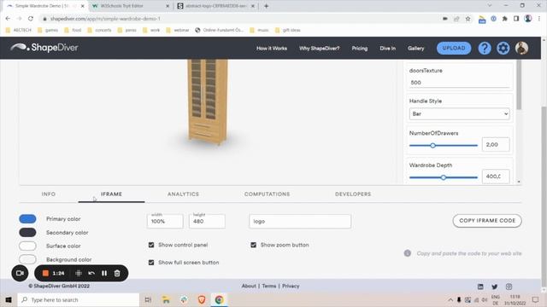
Task: Open the Privacy footer link
Action: click(x=291, y=286)
